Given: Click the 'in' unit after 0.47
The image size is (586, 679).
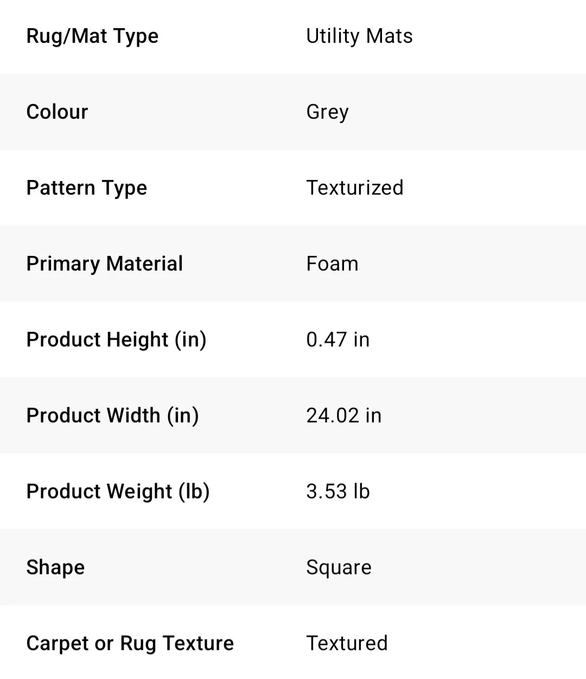Looking at the screenshot, I should point(361,340).
